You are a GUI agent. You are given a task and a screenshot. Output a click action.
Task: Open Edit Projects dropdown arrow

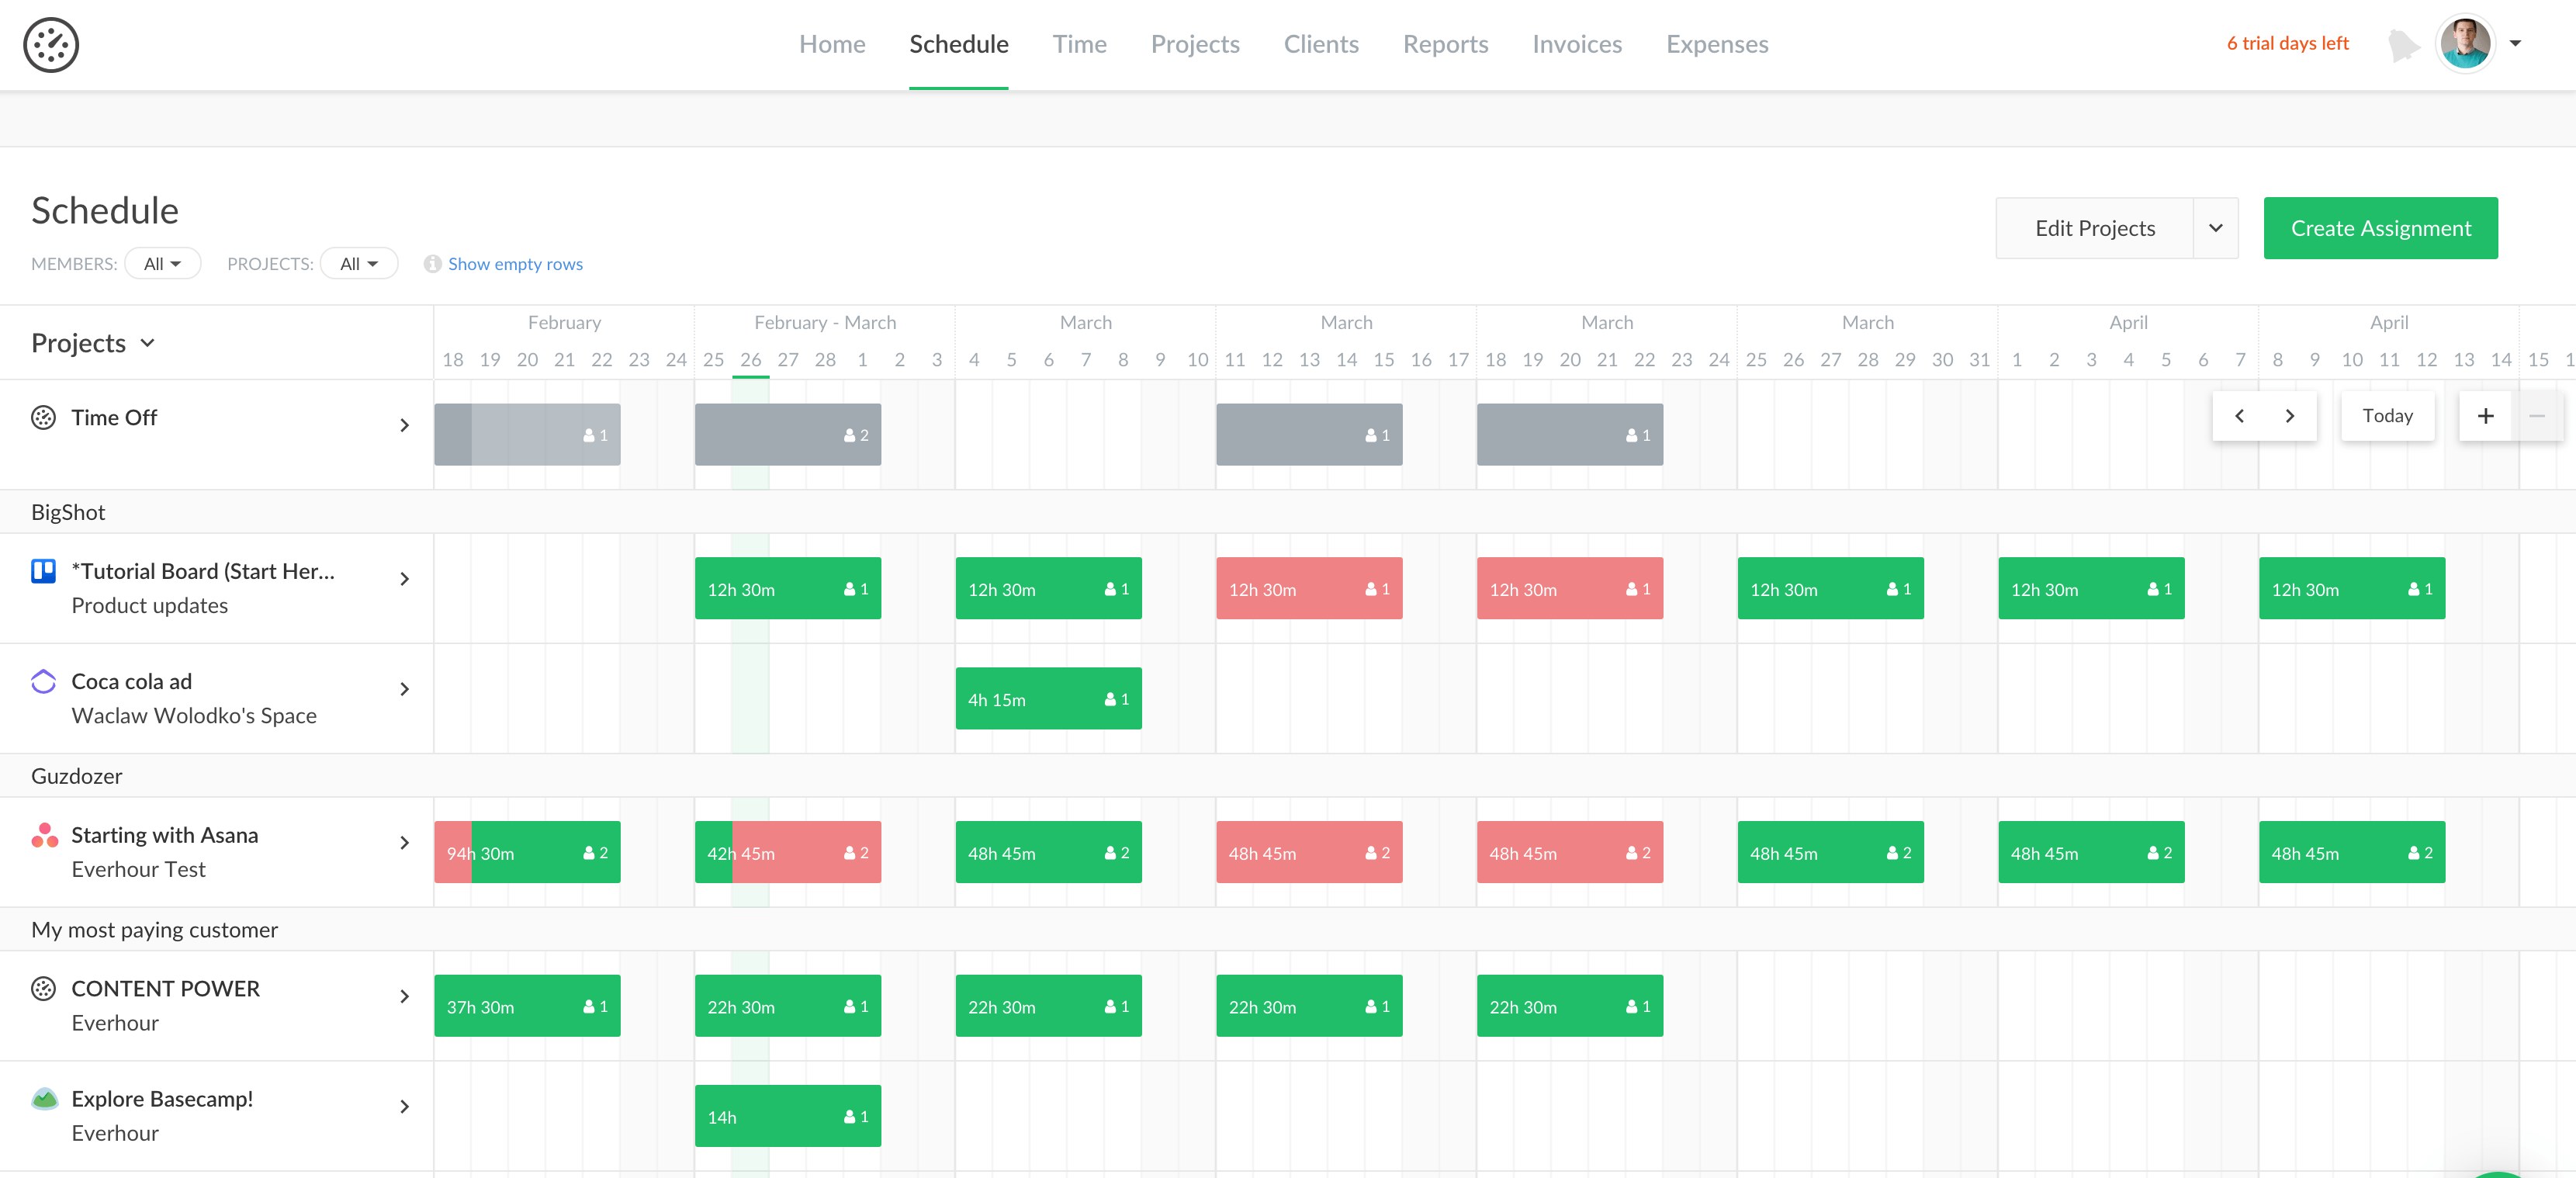(x=2215, y=228)
